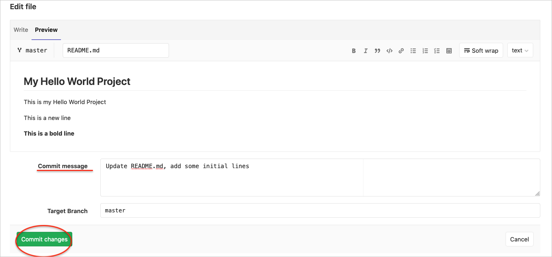Click the Edit file heading
The height and width of the screenshot is (257, 552).
tap(23, 6)
